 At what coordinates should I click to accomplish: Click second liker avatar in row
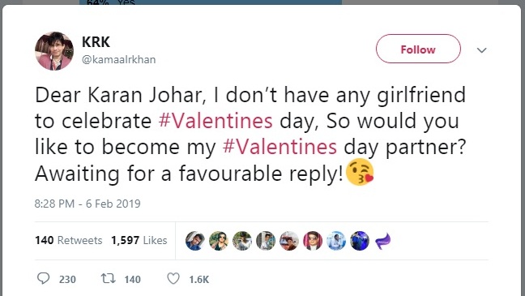coord(219,241)
